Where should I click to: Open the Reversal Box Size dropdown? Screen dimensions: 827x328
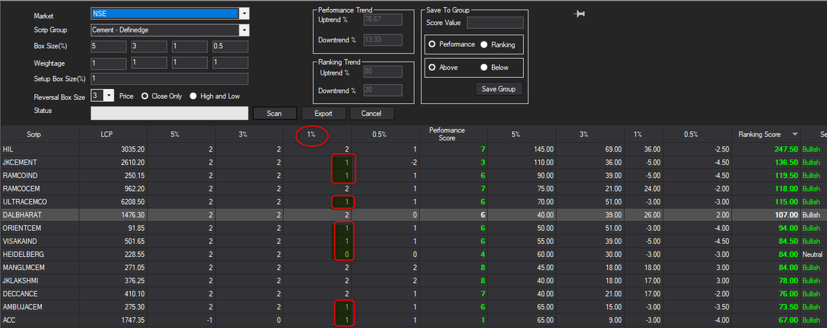pyautogui.click(x=109, y=96)
